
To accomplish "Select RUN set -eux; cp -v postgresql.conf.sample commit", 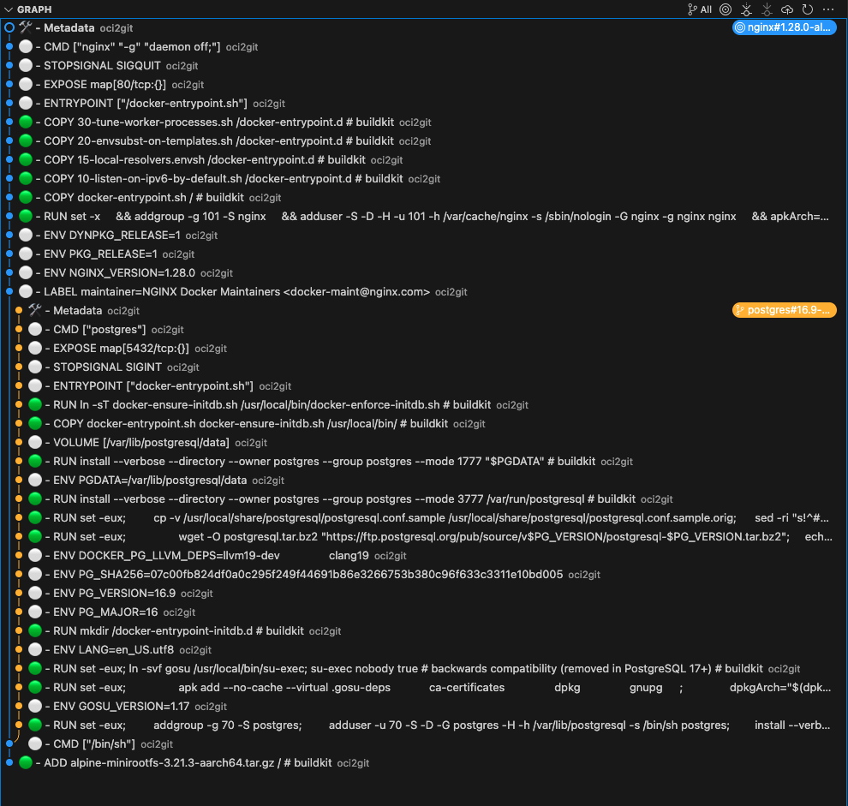I will click(x=424, y=517).
